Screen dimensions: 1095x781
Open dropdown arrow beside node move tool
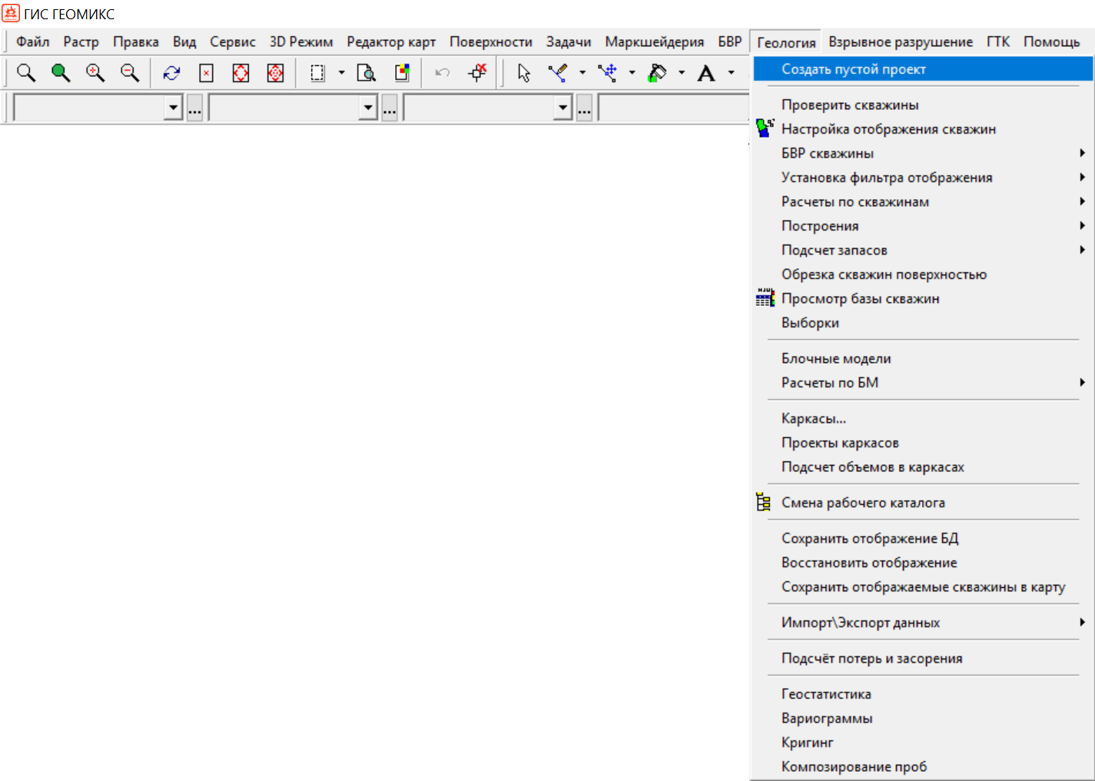click(x=632, y=73)
